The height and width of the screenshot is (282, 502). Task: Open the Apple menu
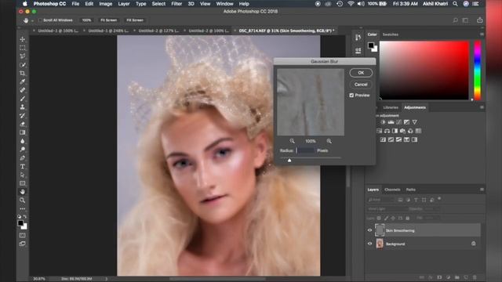coord(24,4)
